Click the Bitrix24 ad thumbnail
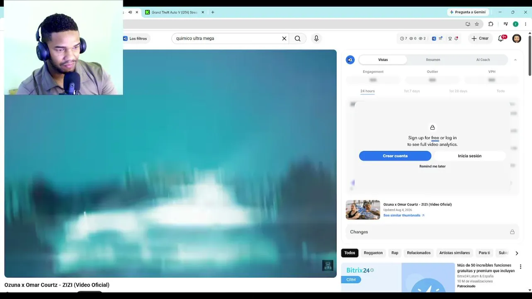Viewport: 532px width, 299px height. pos(398,277)
